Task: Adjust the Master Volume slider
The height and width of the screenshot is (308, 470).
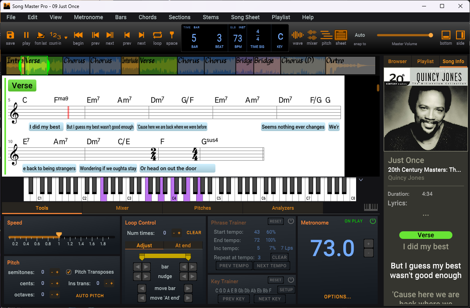Action: click(x=430, y=35)
